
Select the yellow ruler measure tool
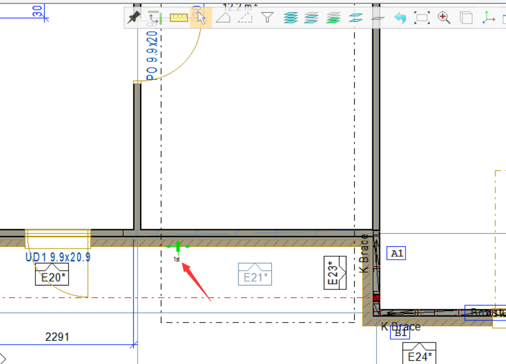(x=179, y=18)
